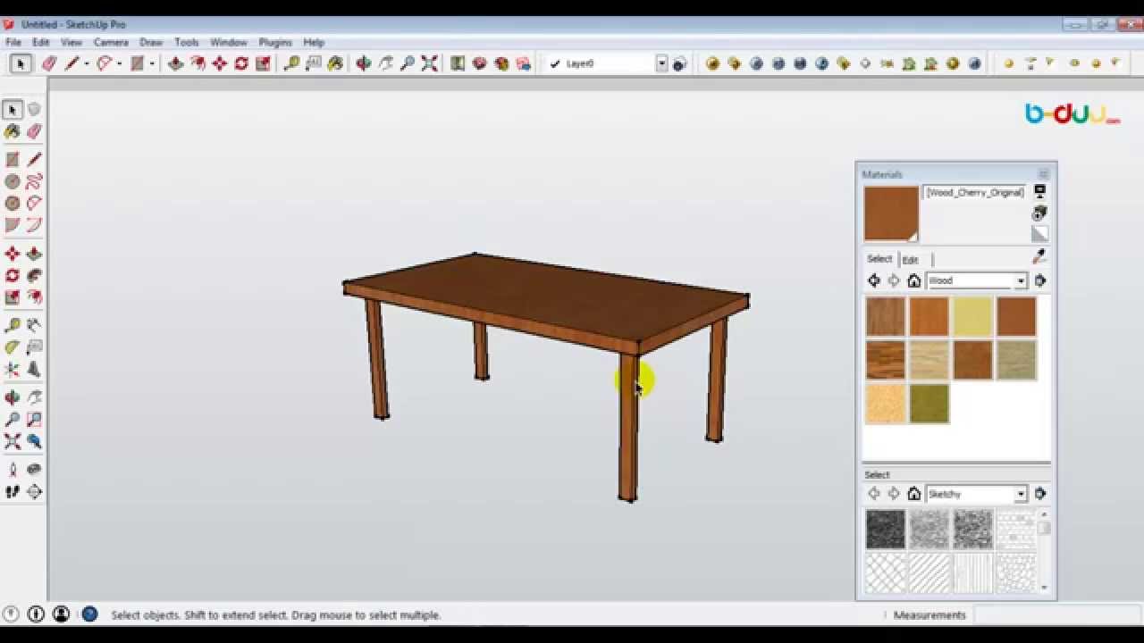Select the Zoom Window tool in left toolbar
The width and height of the screenshot is (1144, 643).
tap(34, 419)
